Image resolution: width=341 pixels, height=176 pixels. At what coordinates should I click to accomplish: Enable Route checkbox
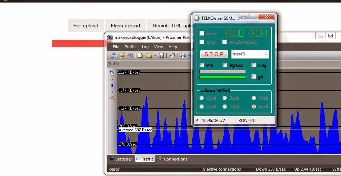tap(225, 65)
